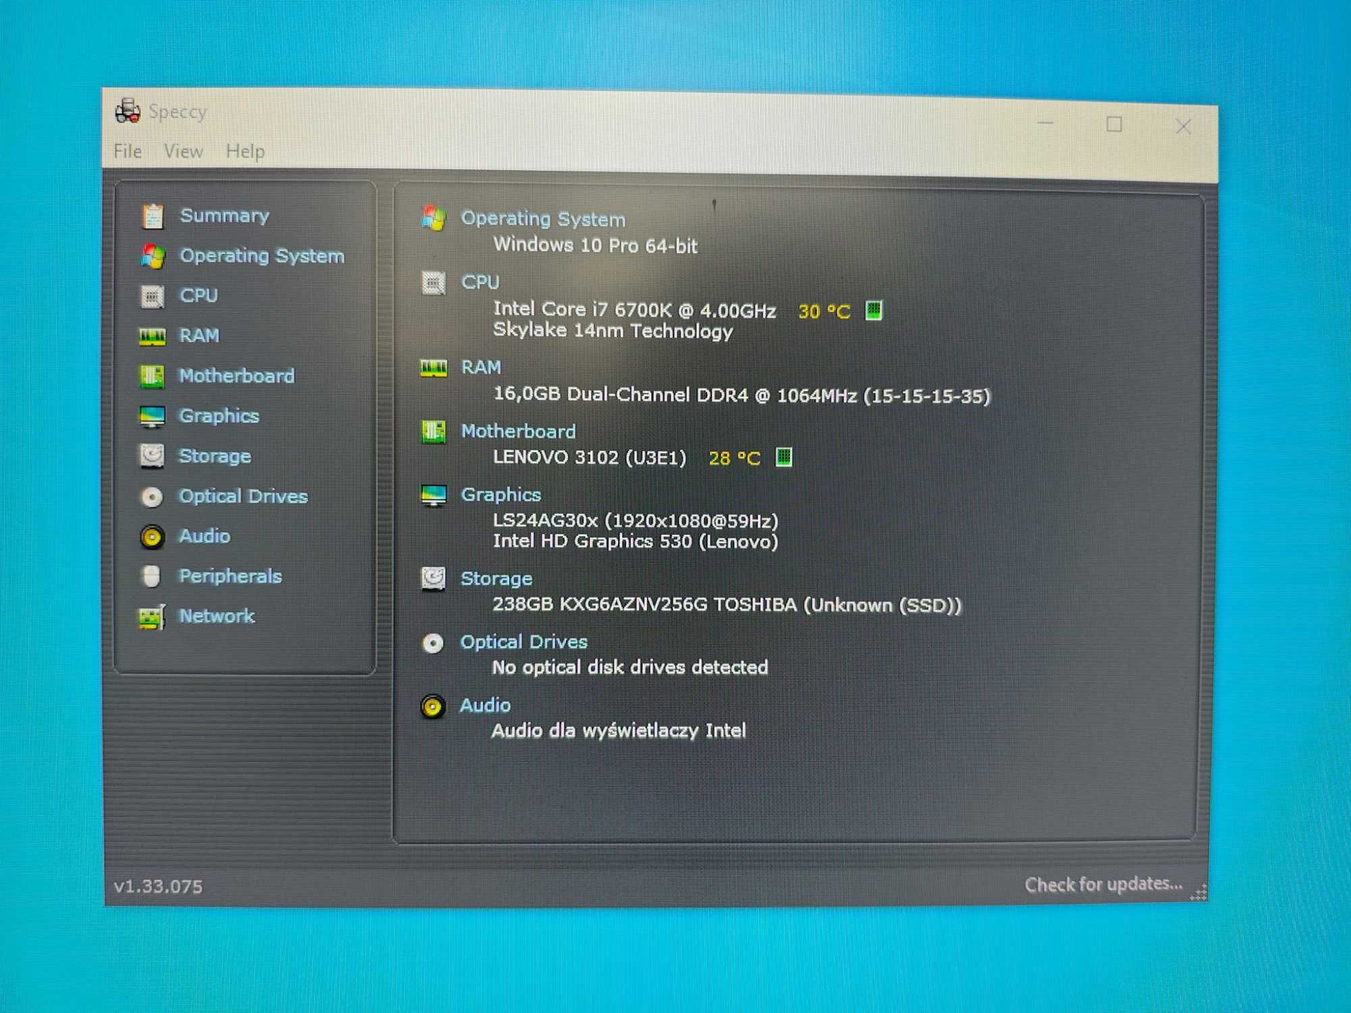The height and width of the screenshot is (1013, 1351).
Task: Click the Check for updates link
Action: coord(1103,884)
